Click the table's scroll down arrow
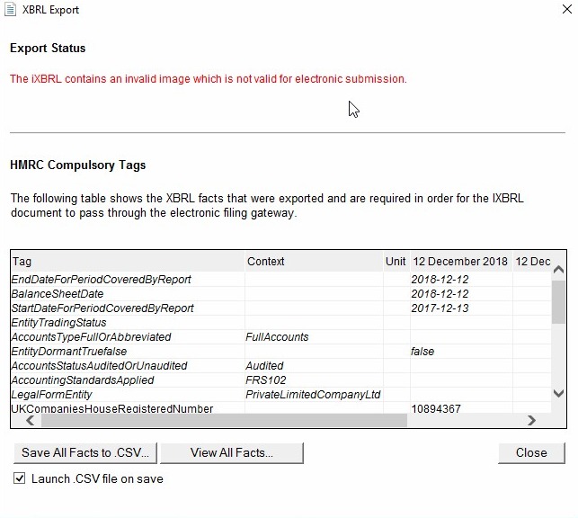Screen dimensions: 578x518 point(558,393)
